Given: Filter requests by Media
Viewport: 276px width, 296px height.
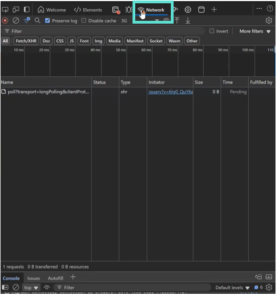Looking at the screenshot, I should click(114, 41).
